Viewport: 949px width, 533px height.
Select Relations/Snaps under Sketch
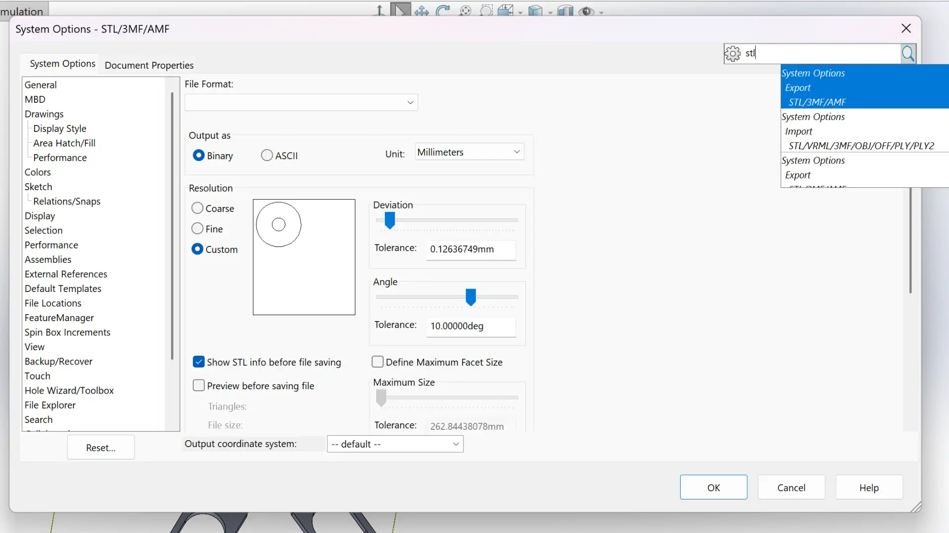67,202
